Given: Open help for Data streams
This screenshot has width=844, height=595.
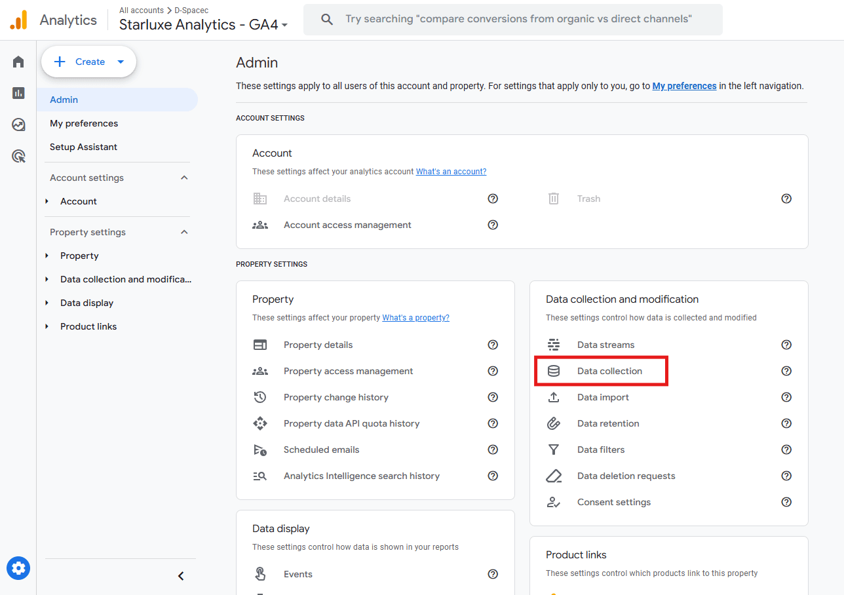Looking at the screenshot, I should tap(786, 345).
